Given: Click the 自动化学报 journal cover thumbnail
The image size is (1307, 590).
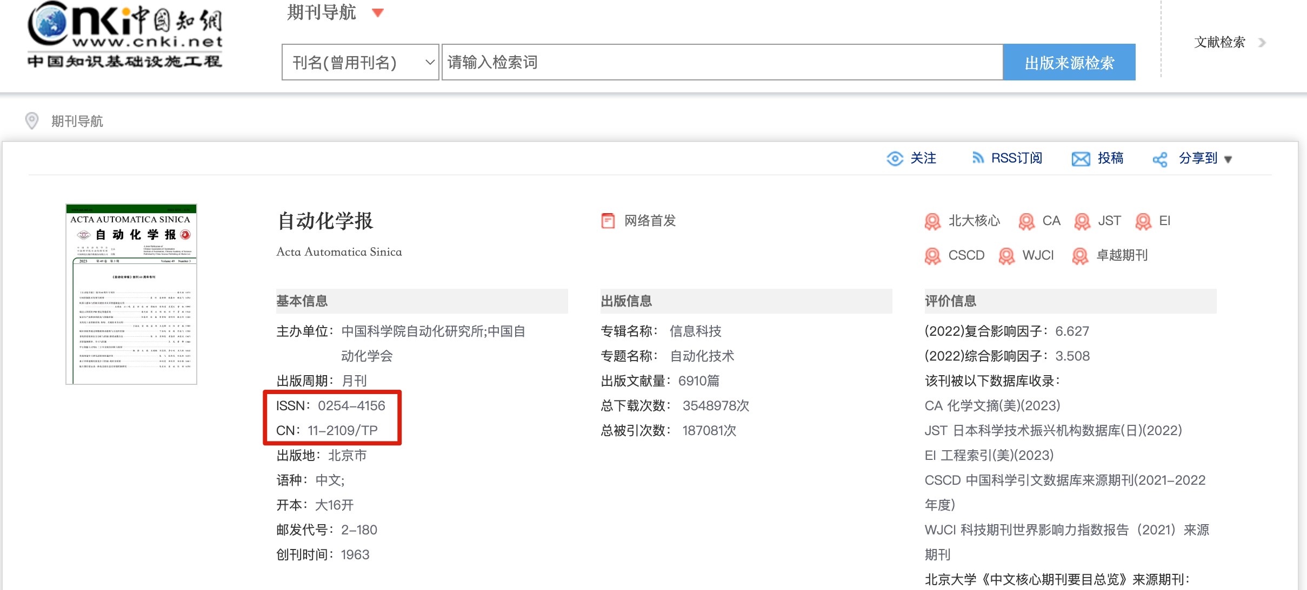Looking at the screenshot, I should (131, 294).
